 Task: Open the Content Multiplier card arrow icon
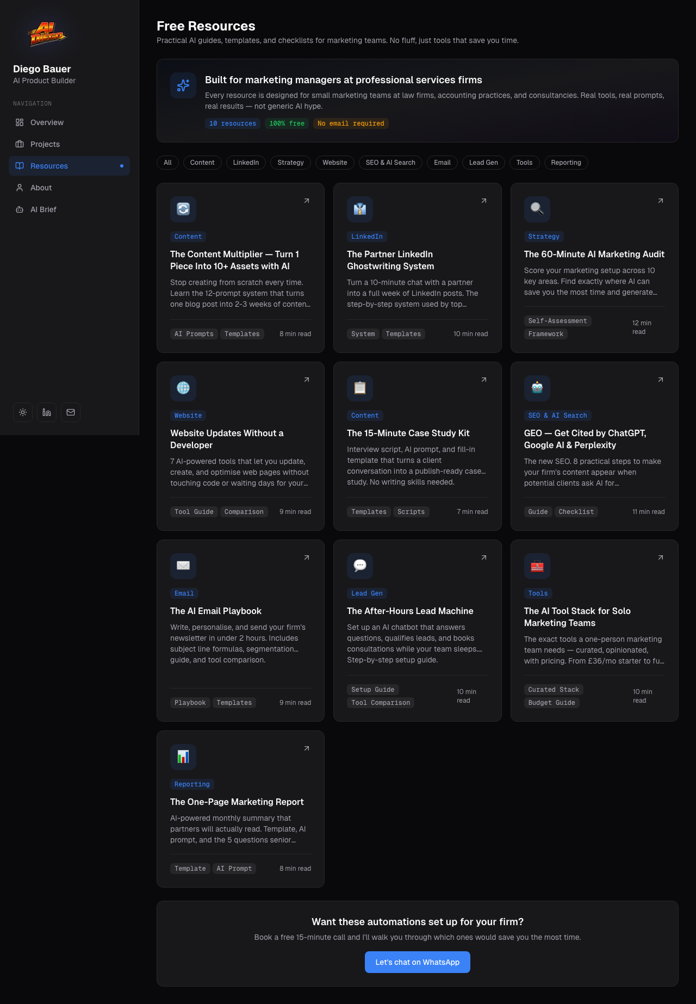[x=307, y=201]
